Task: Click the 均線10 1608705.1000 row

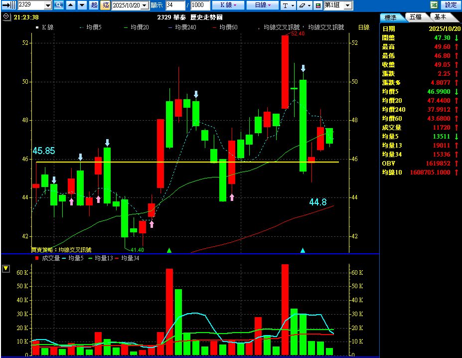Action: pyautogui.click(x=421, y=172)
